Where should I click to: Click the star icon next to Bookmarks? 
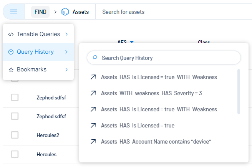click(11, 70)
